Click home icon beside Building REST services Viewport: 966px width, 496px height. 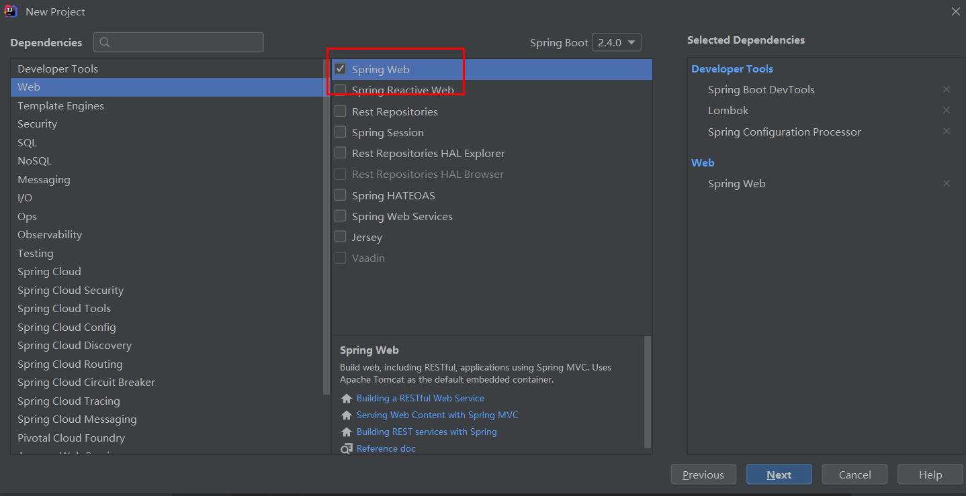(347, 432)
